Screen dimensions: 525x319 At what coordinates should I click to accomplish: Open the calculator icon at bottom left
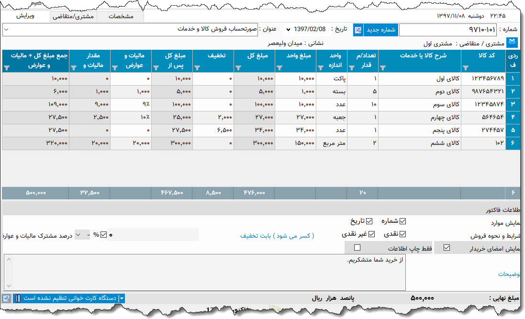7,298
